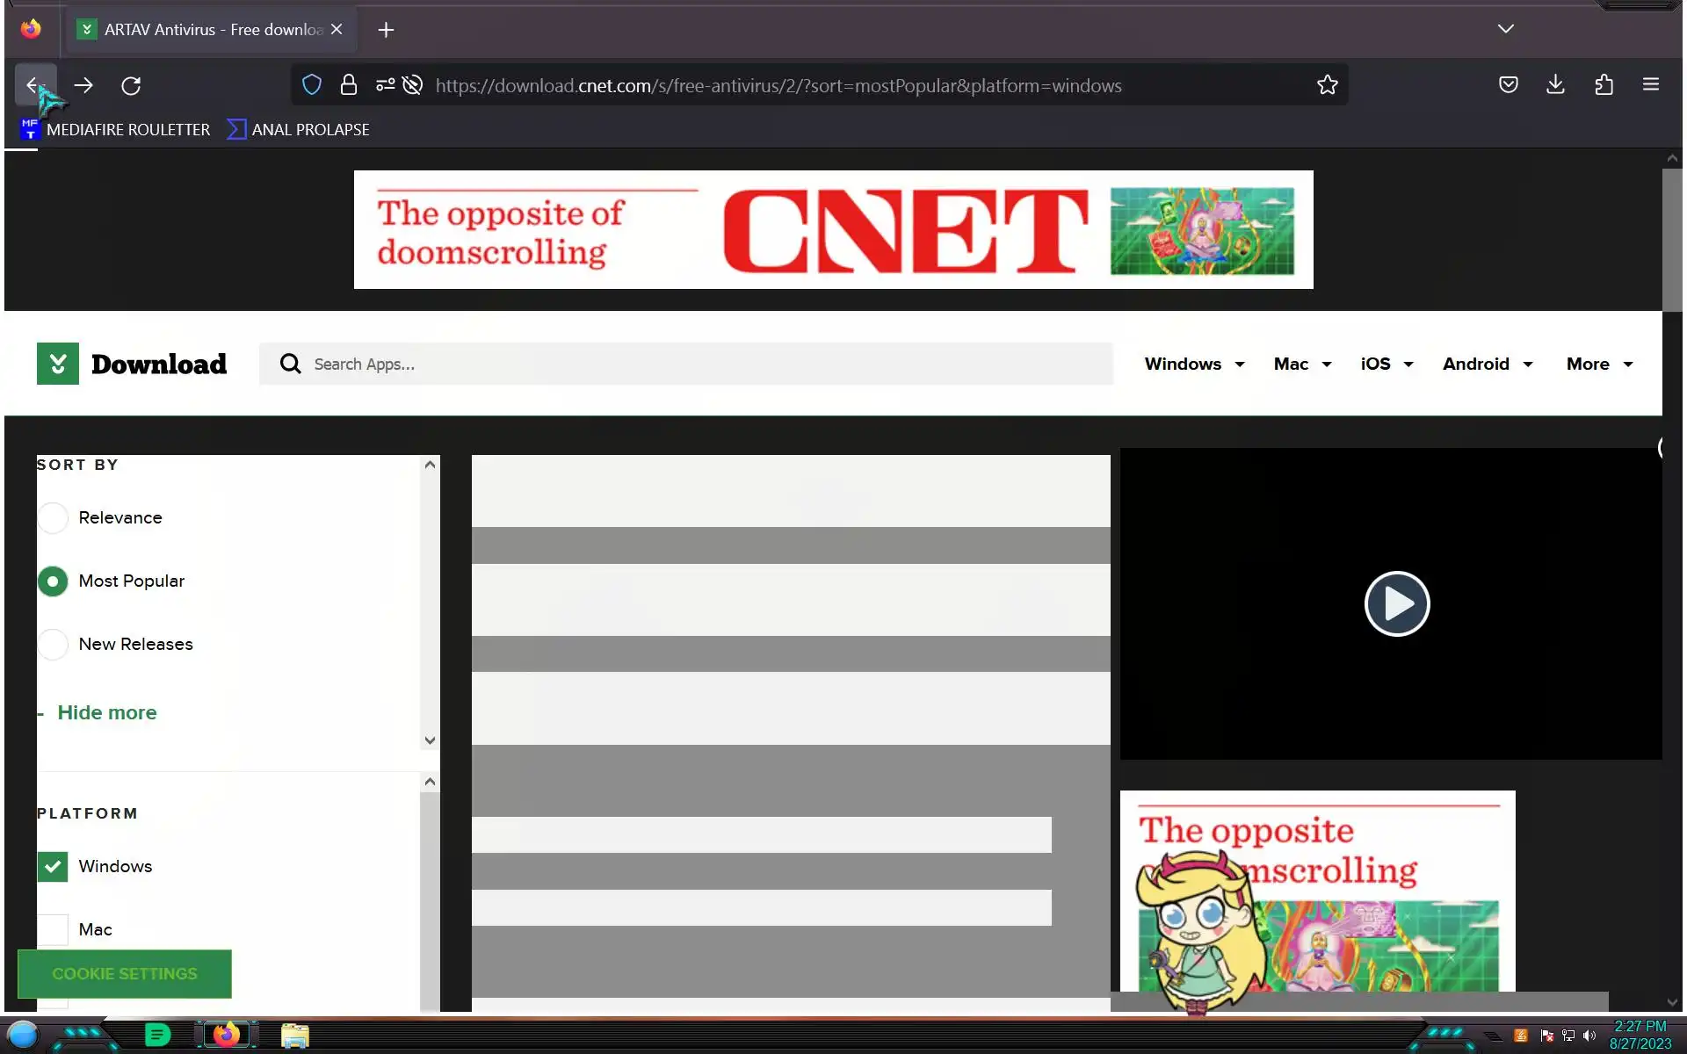The width and height of the screenshot is (1687, 1054).
Task: Click the Save to Pocket icon
Action: [x=1508, y=84]
